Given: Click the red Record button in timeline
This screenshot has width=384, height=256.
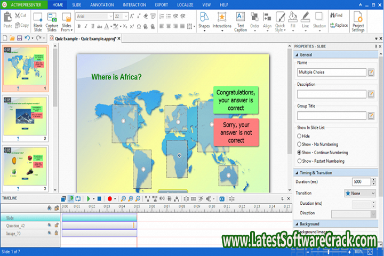Looking at the screenshot, I should click(x=109, y=198).
